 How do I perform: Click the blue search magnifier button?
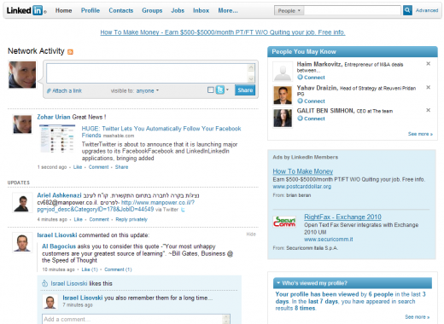407,10
